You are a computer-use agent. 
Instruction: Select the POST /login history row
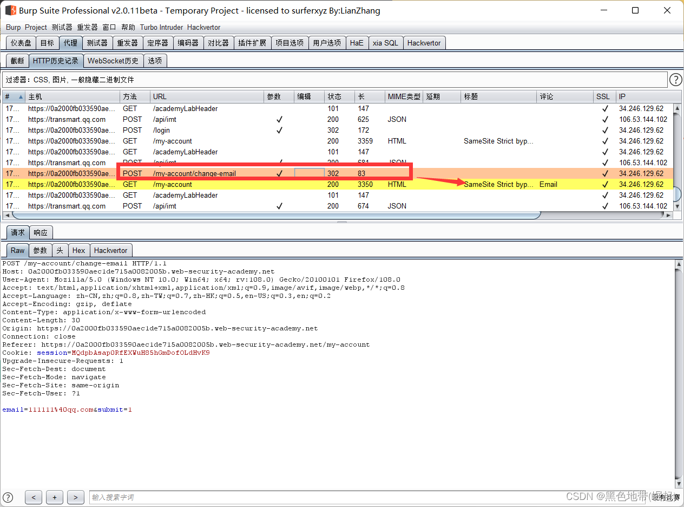[x=338, y=130]
